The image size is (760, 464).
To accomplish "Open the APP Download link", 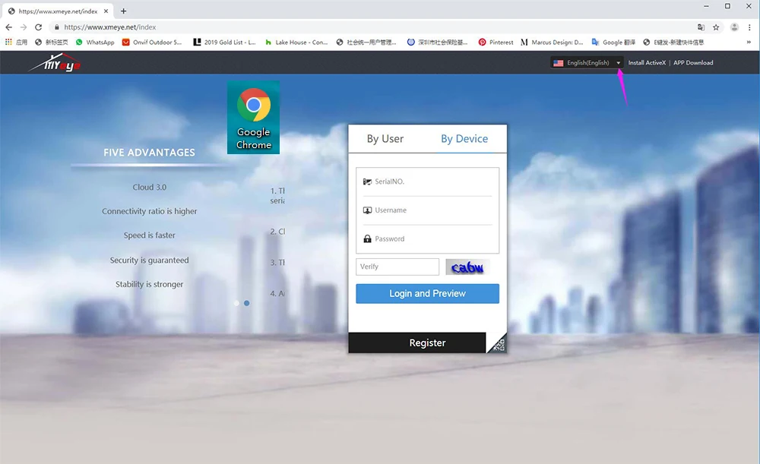I will click(693, 62).
